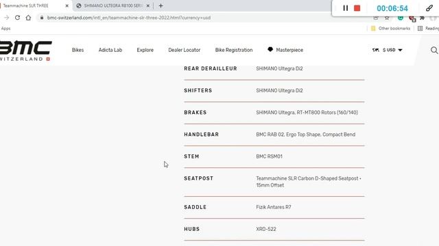439x246 pixels.
Task: Pause the screen recording
Action: [x=346, y=8]
